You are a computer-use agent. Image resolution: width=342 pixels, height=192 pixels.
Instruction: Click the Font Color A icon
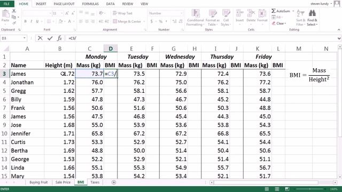click(x=69, y=21)
